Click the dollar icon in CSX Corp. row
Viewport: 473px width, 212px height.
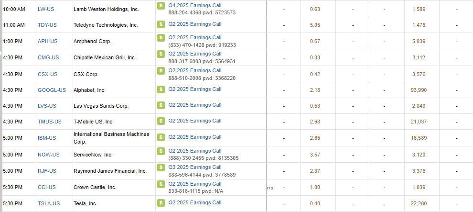161,71
